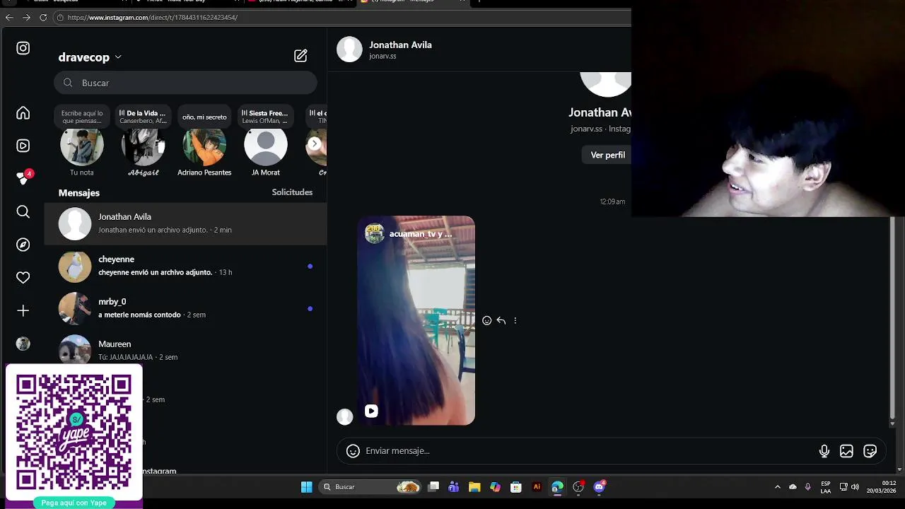Open Microsoft Store from taskbar
This screenshot has height=509, width=905.
[x=516, y=487]
